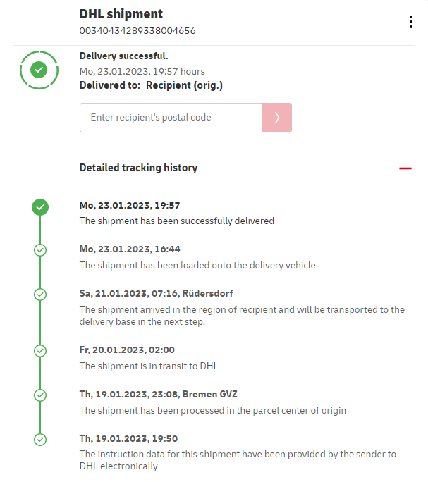Click the Rüdersdorf arrival checkmark marker
The height and width of the screenshot is (482, 428).
40,294
